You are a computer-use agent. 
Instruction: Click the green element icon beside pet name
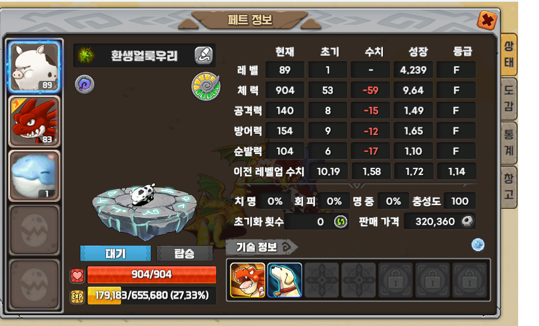[x=86, y=55]
